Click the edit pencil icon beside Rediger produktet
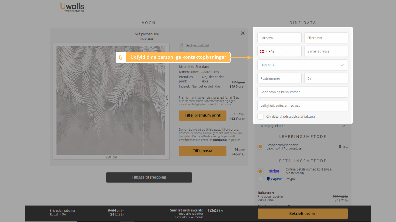Screen dimensions: 396x222 (181, 45)
